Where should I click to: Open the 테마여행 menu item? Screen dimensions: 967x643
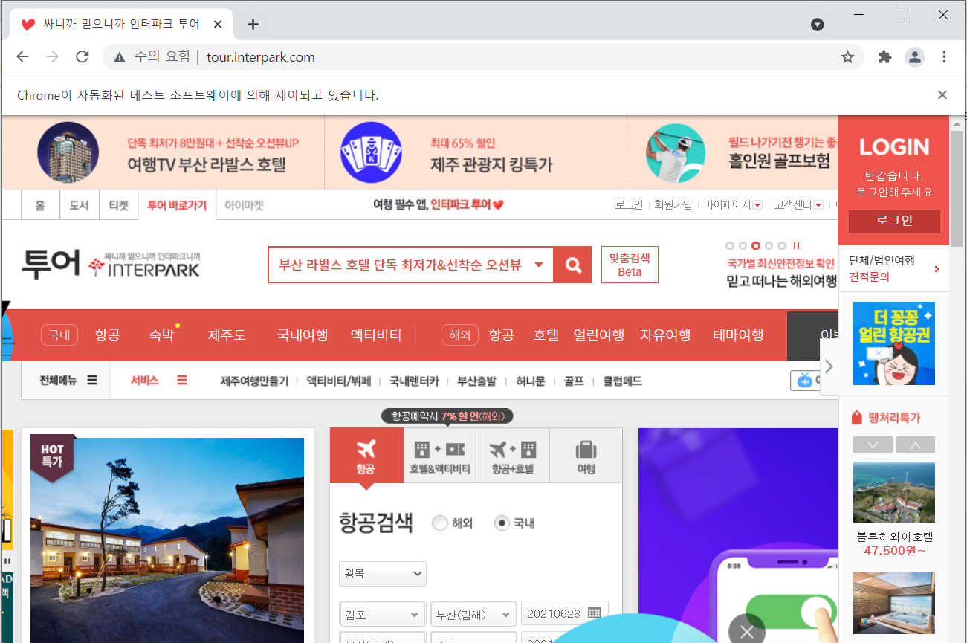tap(738, 335)
